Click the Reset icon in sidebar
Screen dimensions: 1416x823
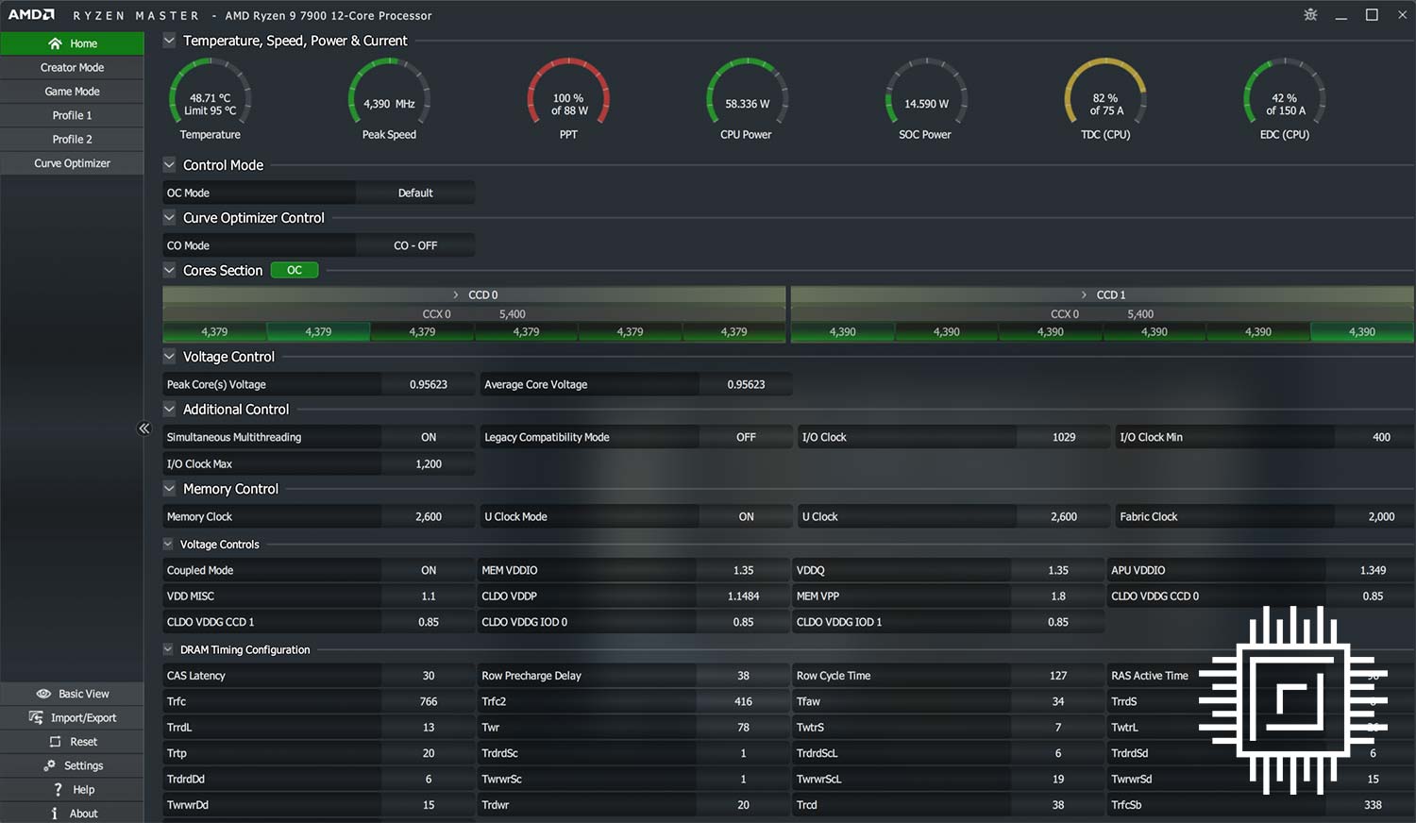[55, 742]
